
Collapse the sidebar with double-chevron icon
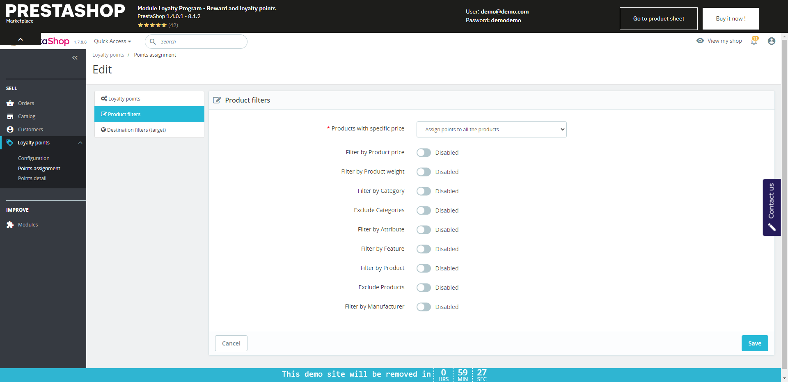click(75, 58)
